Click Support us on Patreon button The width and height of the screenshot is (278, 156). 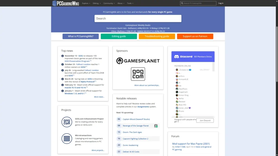[195, 36]
